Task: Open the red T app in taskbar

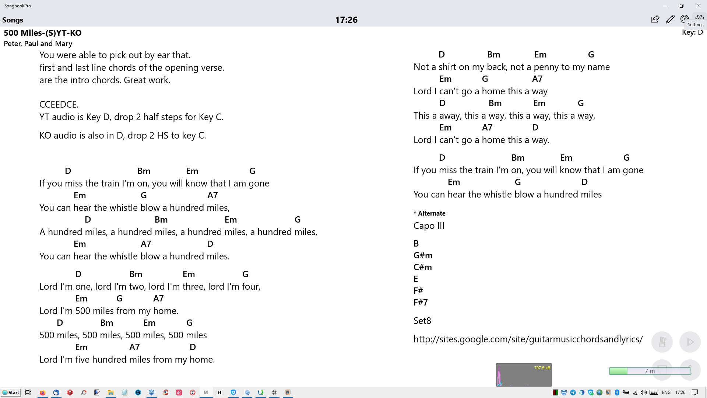Action: pyautogui.click(x=70, y=392)
